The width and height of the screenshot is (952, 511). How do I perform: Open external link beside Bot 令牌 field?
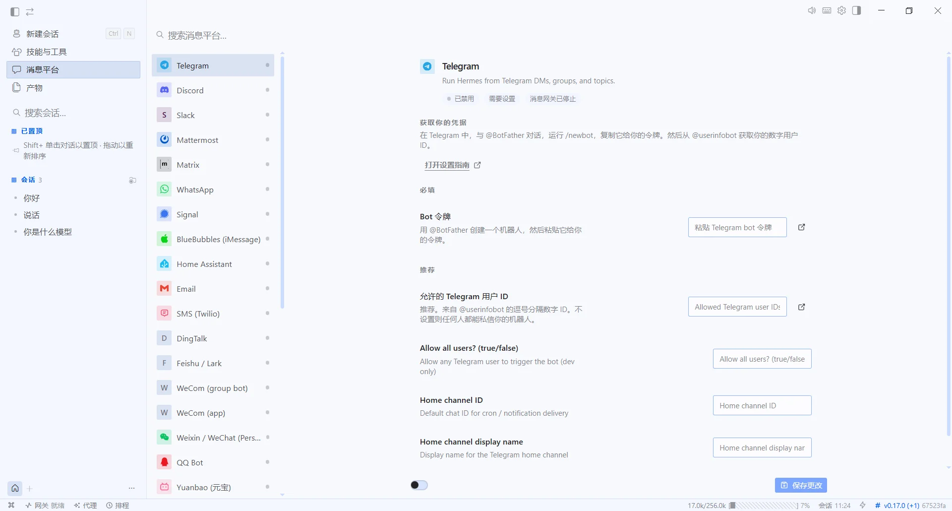[801, 227]
